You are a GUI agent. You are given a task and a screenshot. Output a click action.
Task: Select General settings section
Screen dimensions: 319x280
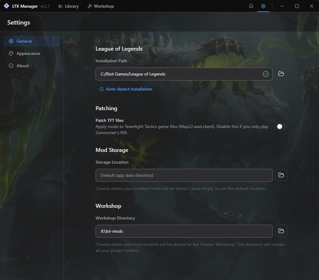pyautogui.click(x=32, y=41)
